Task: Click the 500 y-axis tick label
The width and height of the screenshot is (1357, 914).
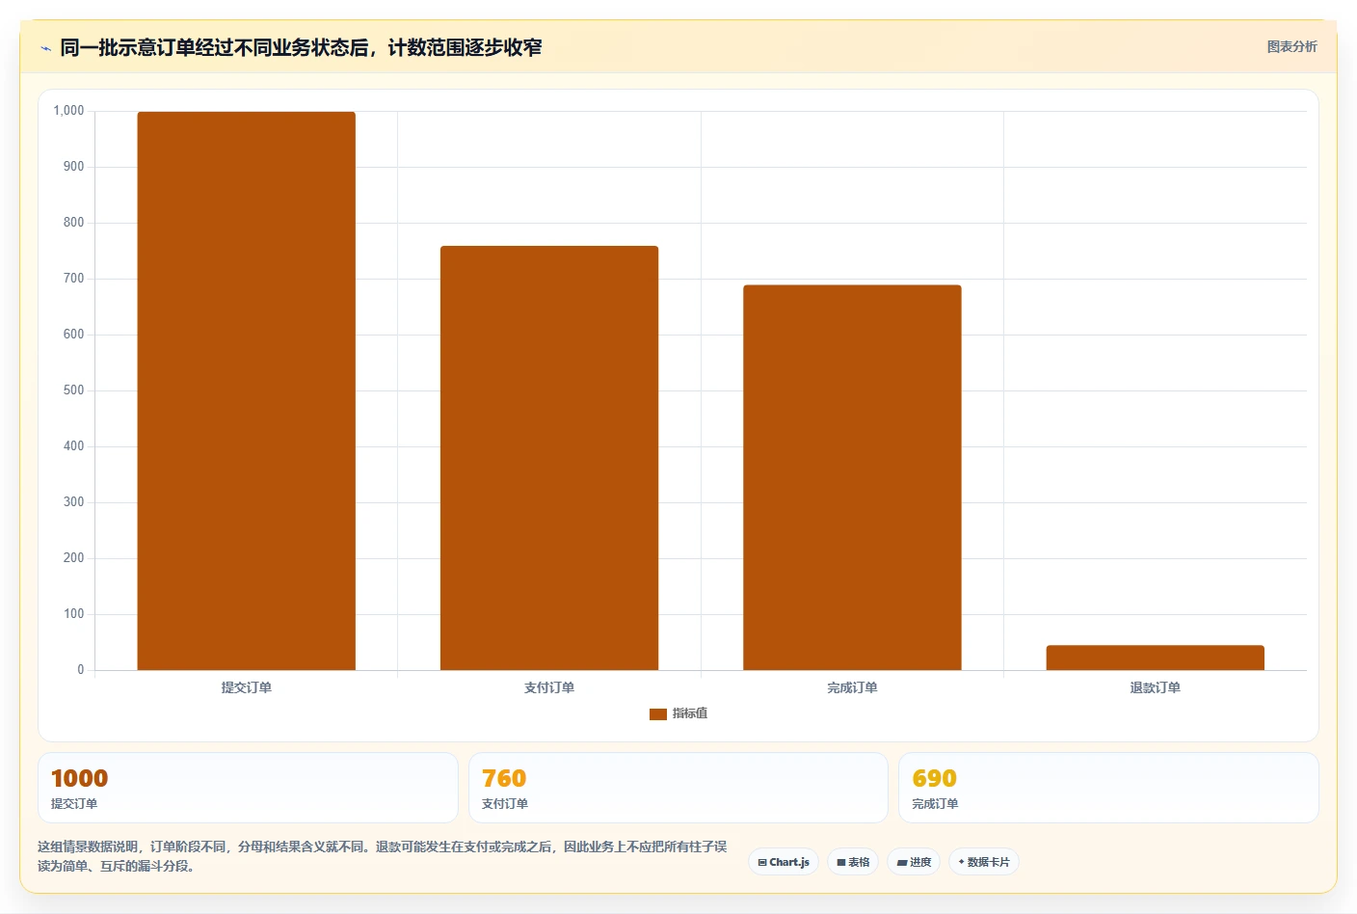Action: pos(73,390)
